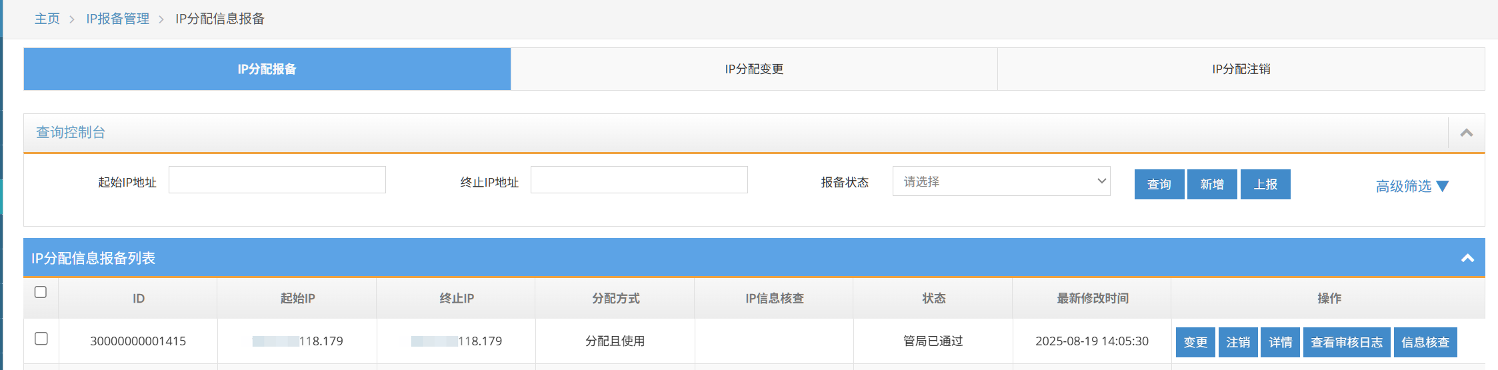
Task: Open 详情 details for the first row
Action: [1280, 342]
